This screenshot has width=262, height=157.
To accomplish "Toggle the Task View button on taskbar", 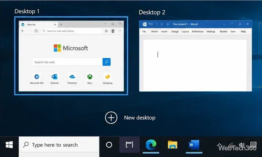I will 129,145.
